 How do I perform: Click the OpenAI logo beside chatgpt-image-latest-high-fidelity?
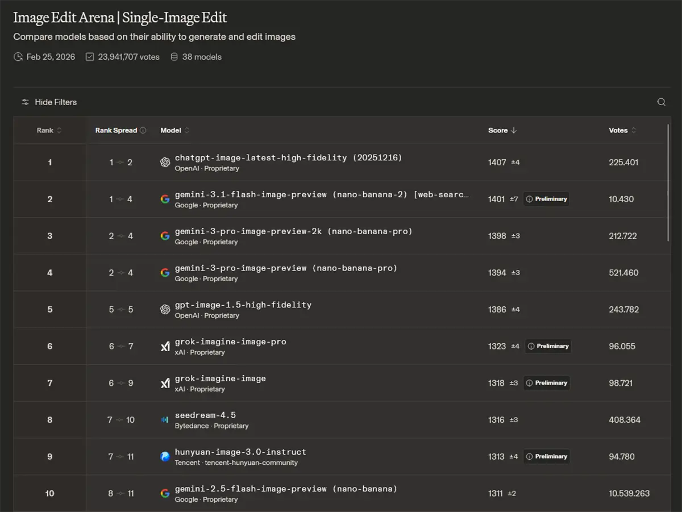165,162
